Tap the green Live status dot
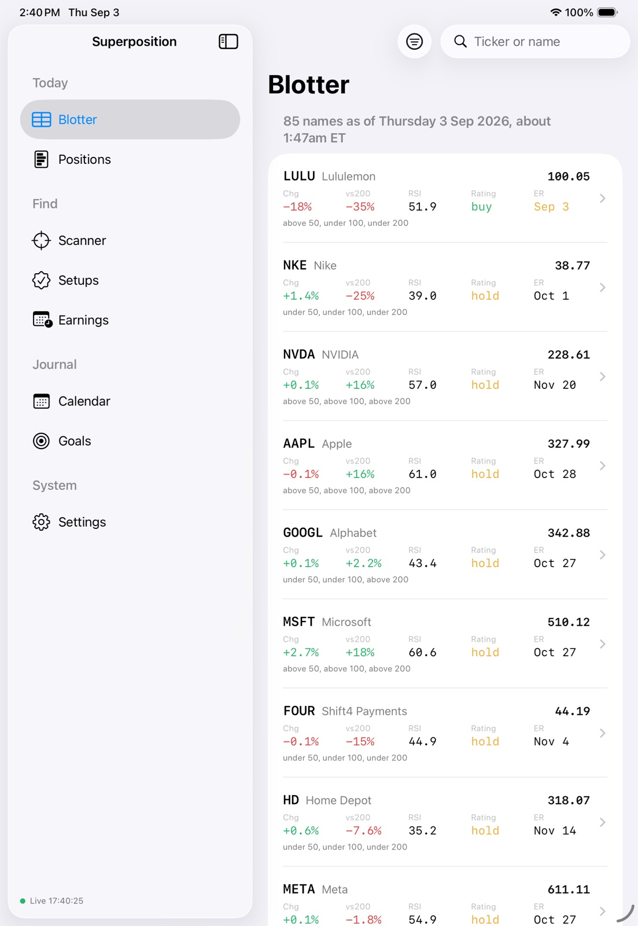 pyautogui.click(x=23, y=901)
